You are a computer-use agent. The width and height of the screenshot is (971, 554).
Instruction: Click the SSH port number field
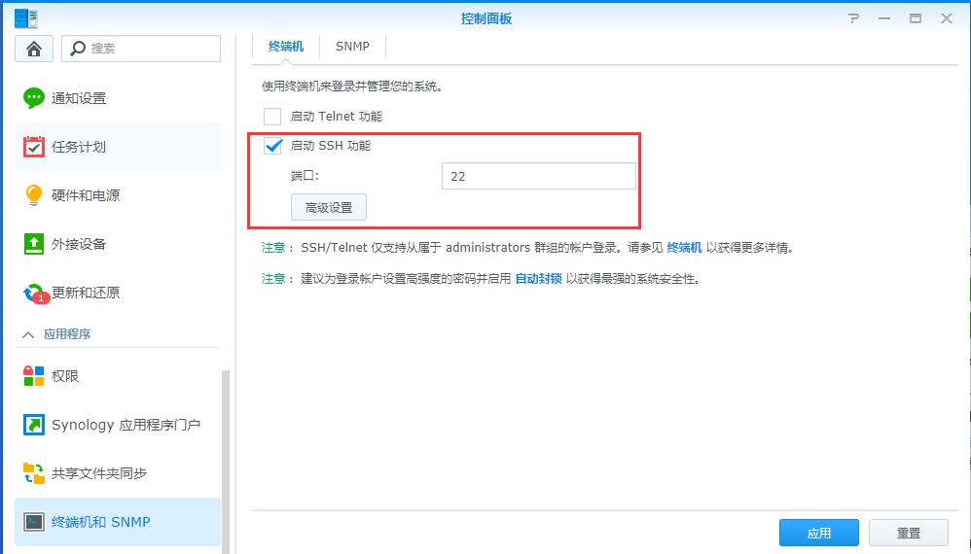pyautogui.click(x=538, y=176)
